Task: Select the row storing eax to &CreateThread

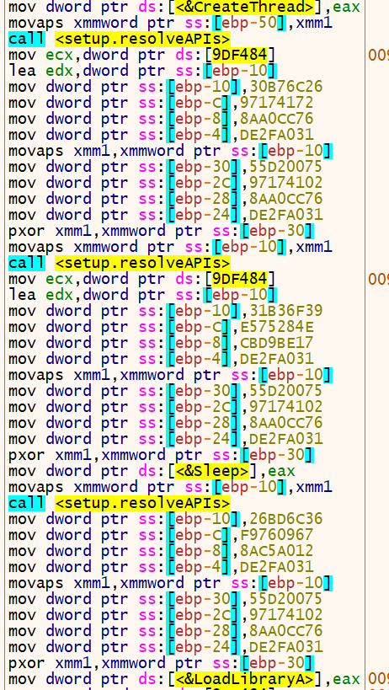Action: 184,7
